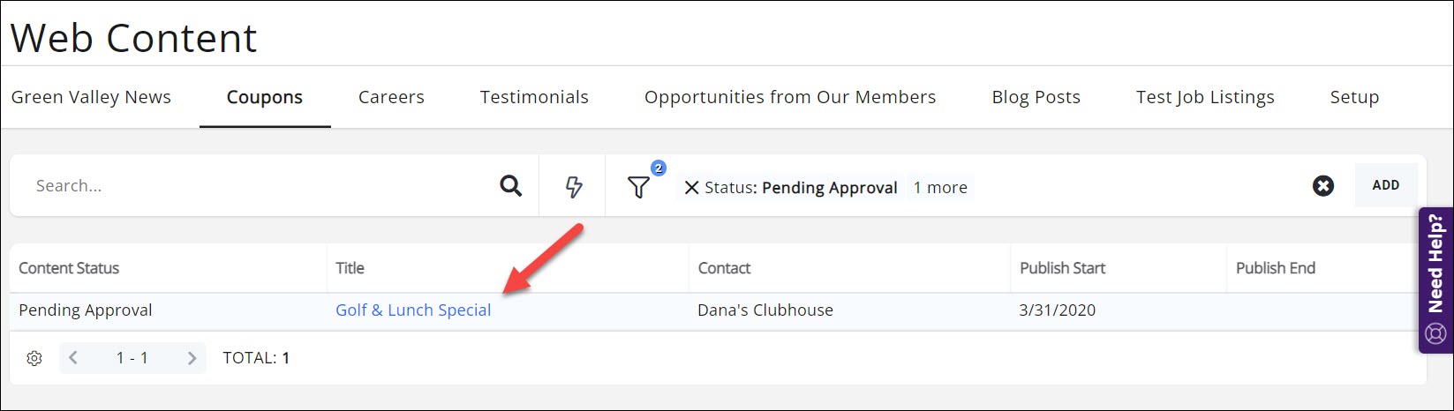Open the Golf & Lunch Special coupon
The height and width of the screenshot is (411, 1454).
413,310
